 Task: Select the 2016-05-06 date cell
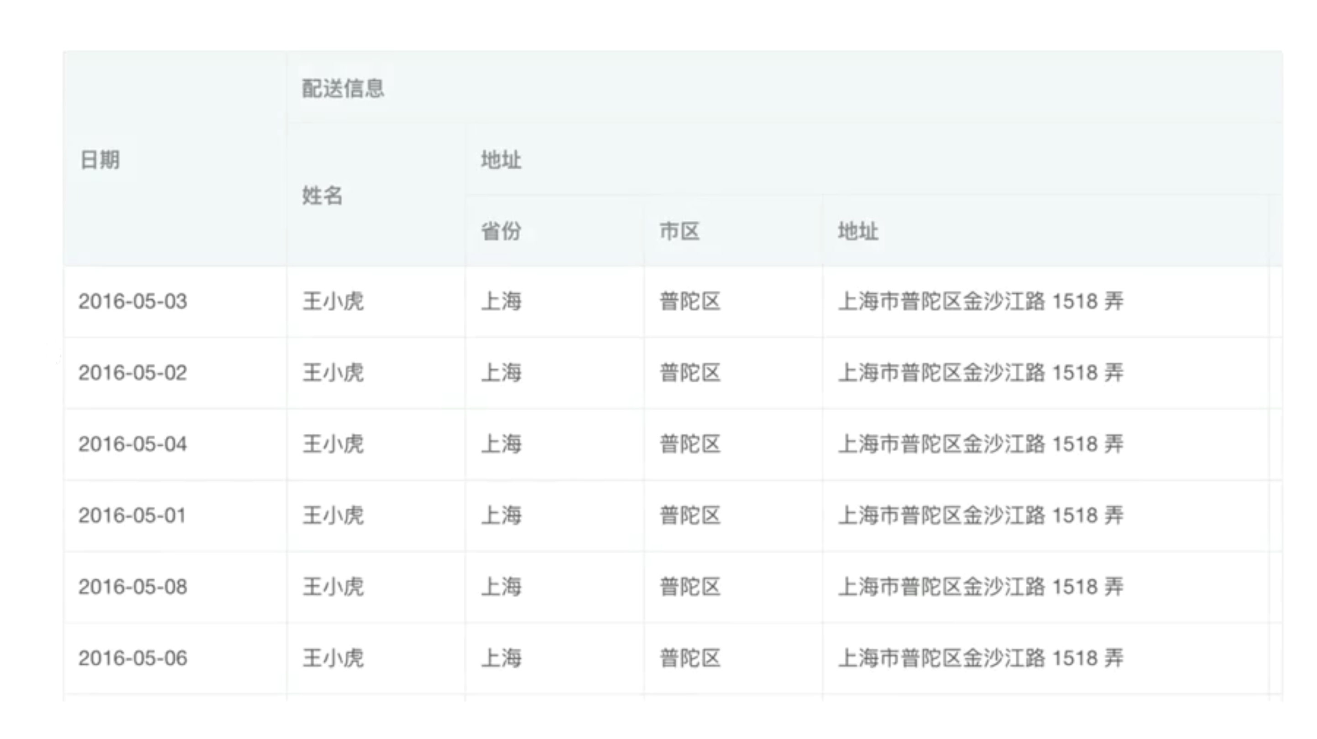click(133, 658)
